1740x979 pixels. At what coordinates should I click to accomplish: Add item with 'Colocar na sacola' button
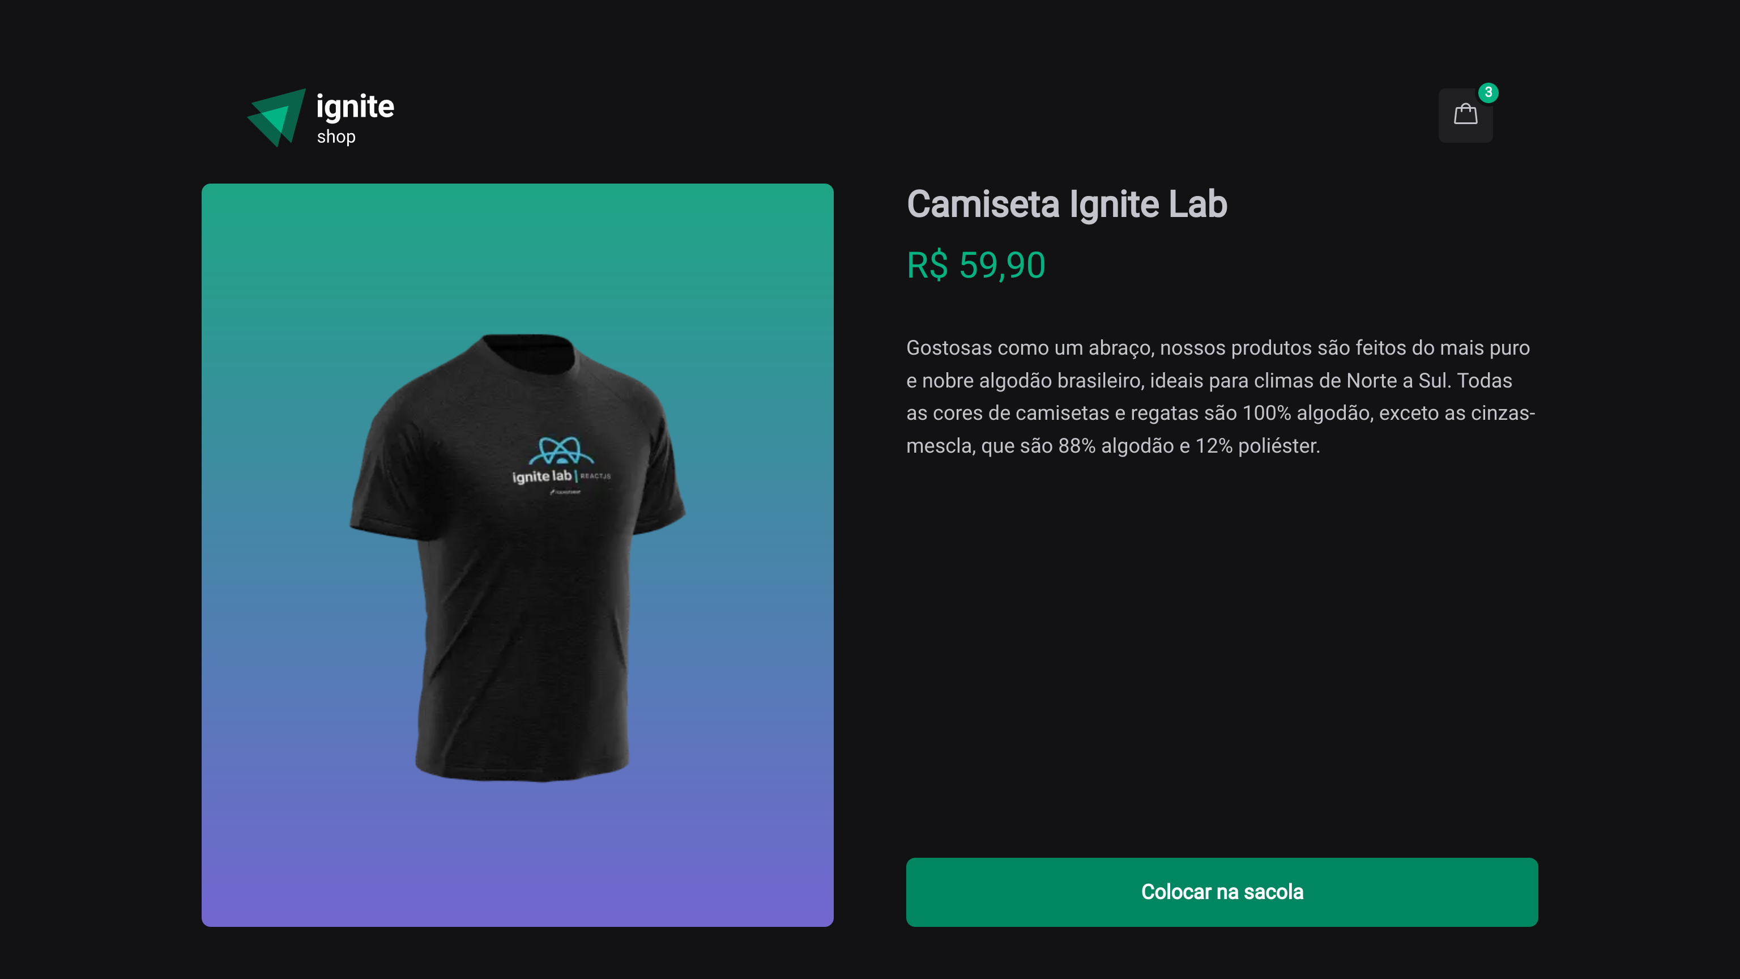point(1222,892)
